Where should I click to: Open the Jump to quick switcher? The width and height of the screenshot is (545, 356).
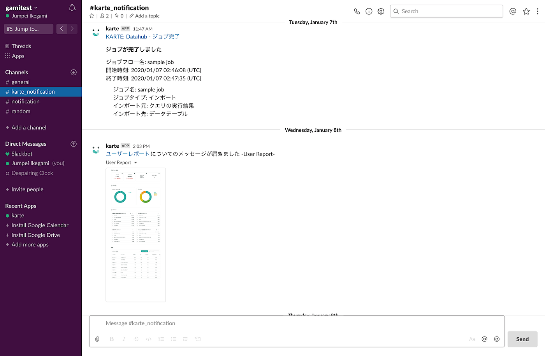(x=29, y=29)
